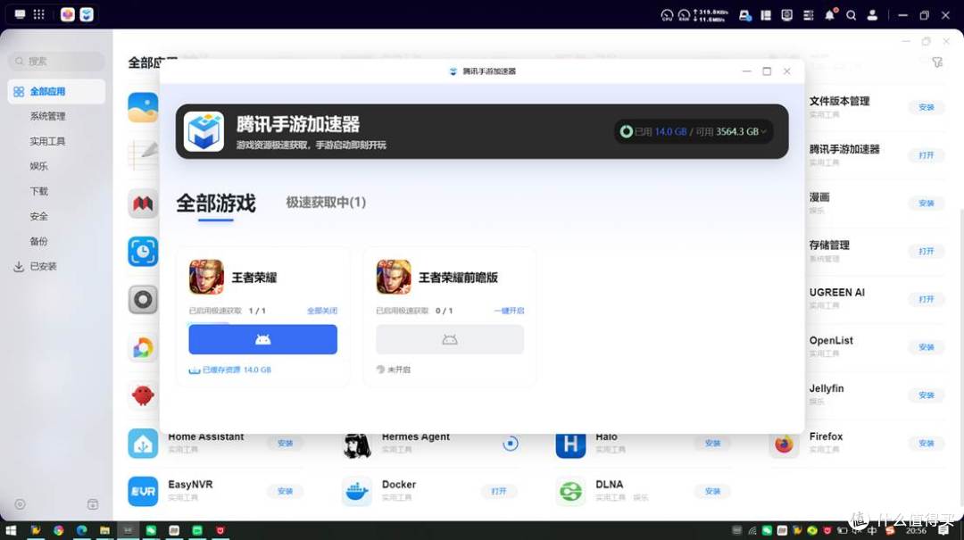Open the user account icon
964x540 pixels.
pyautogui.click(x=872, y=15)
